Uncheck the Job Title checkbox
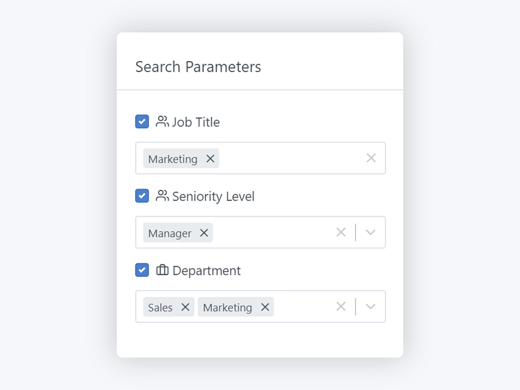The width and height of the screenshot is (520, 390). 142,122
